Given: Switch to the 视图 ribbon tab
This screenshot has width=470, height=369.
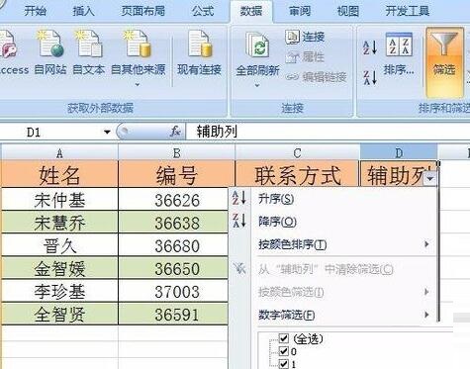Looking at the screenshot, I should [348, 11].
